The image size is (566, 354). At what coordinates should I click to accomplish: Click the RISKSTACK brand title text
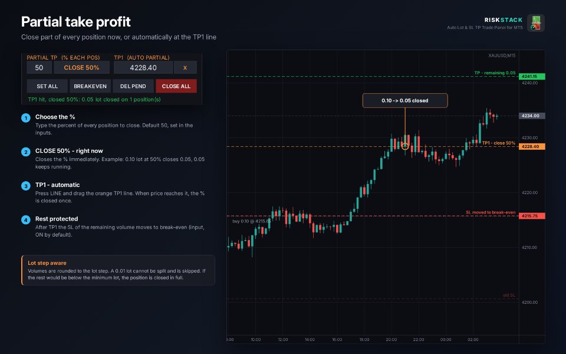[503, 20]
